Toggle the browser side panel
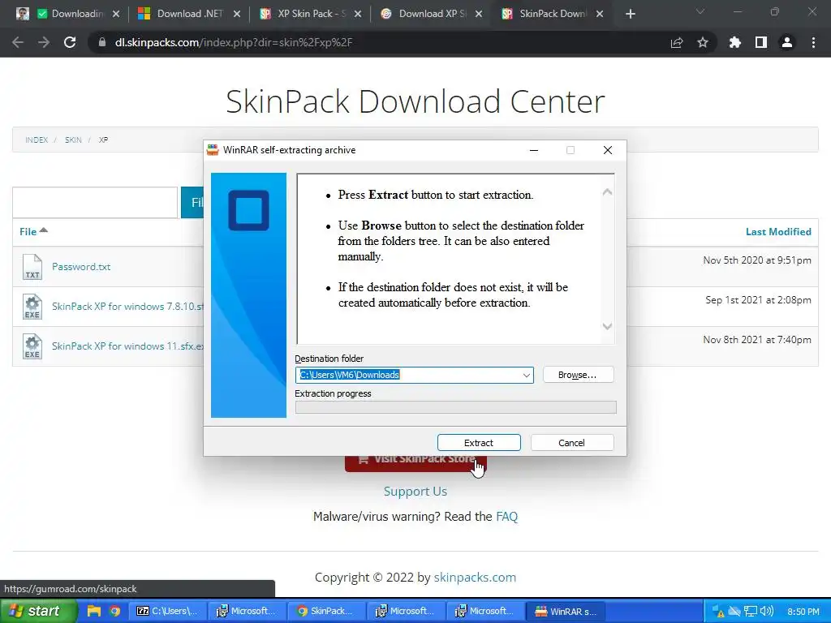 click(761, 42)
